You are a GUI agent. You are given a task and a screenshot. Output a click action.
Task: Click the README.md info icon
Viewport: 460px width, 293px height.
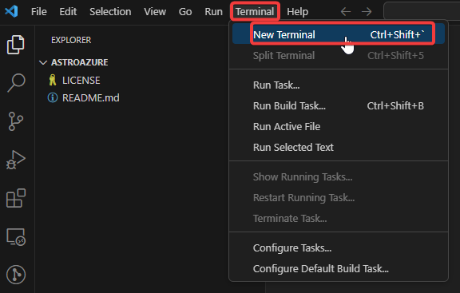tap(53, 97)
